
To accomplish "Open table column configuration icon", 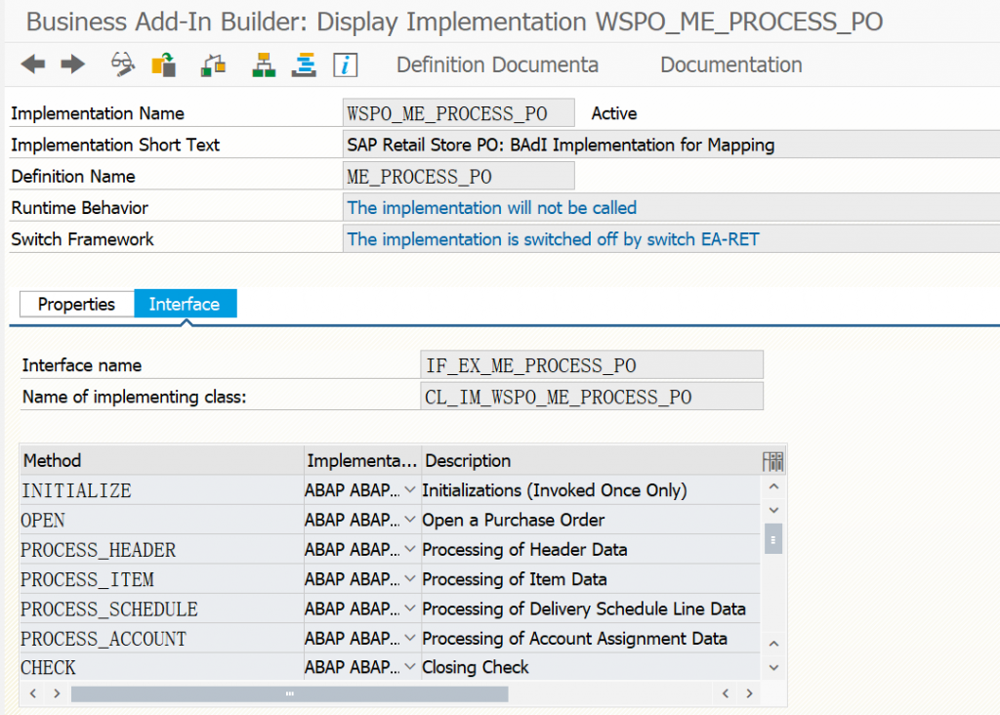I will (773, 461).
